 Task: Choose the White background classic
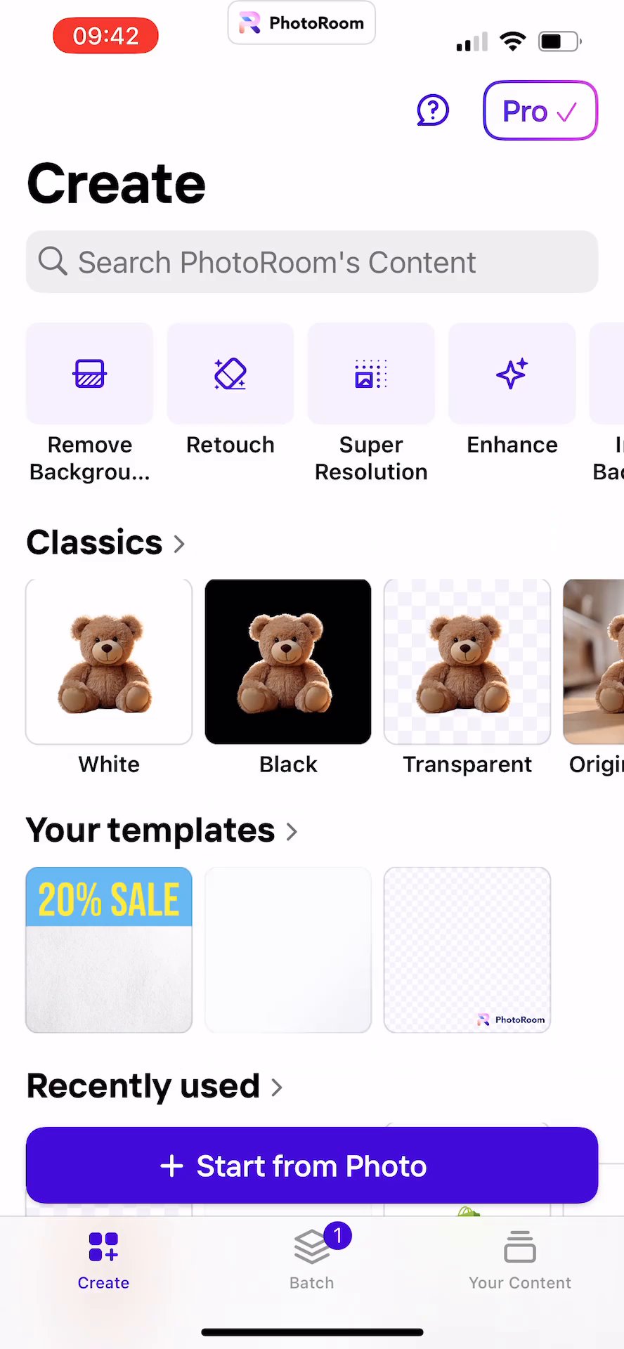coord(109,662)
